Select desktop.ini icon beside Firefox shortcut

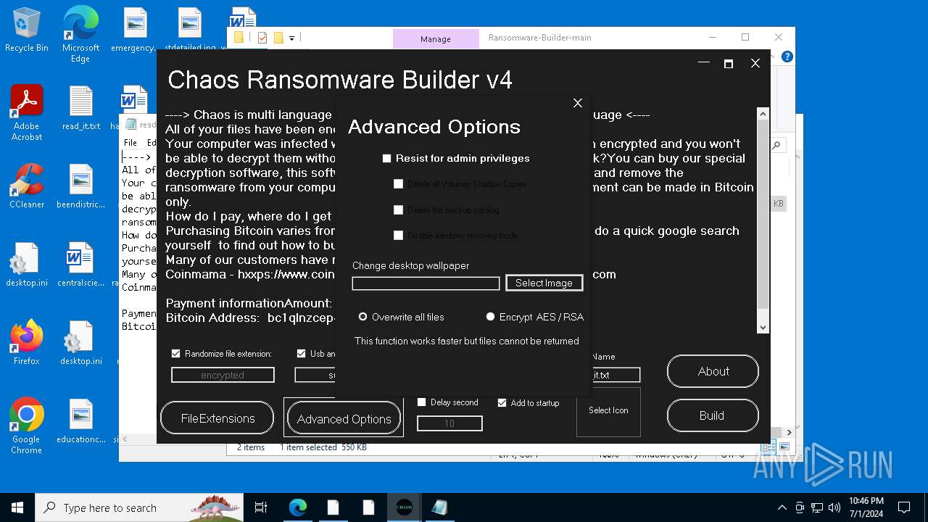(80, 342)
